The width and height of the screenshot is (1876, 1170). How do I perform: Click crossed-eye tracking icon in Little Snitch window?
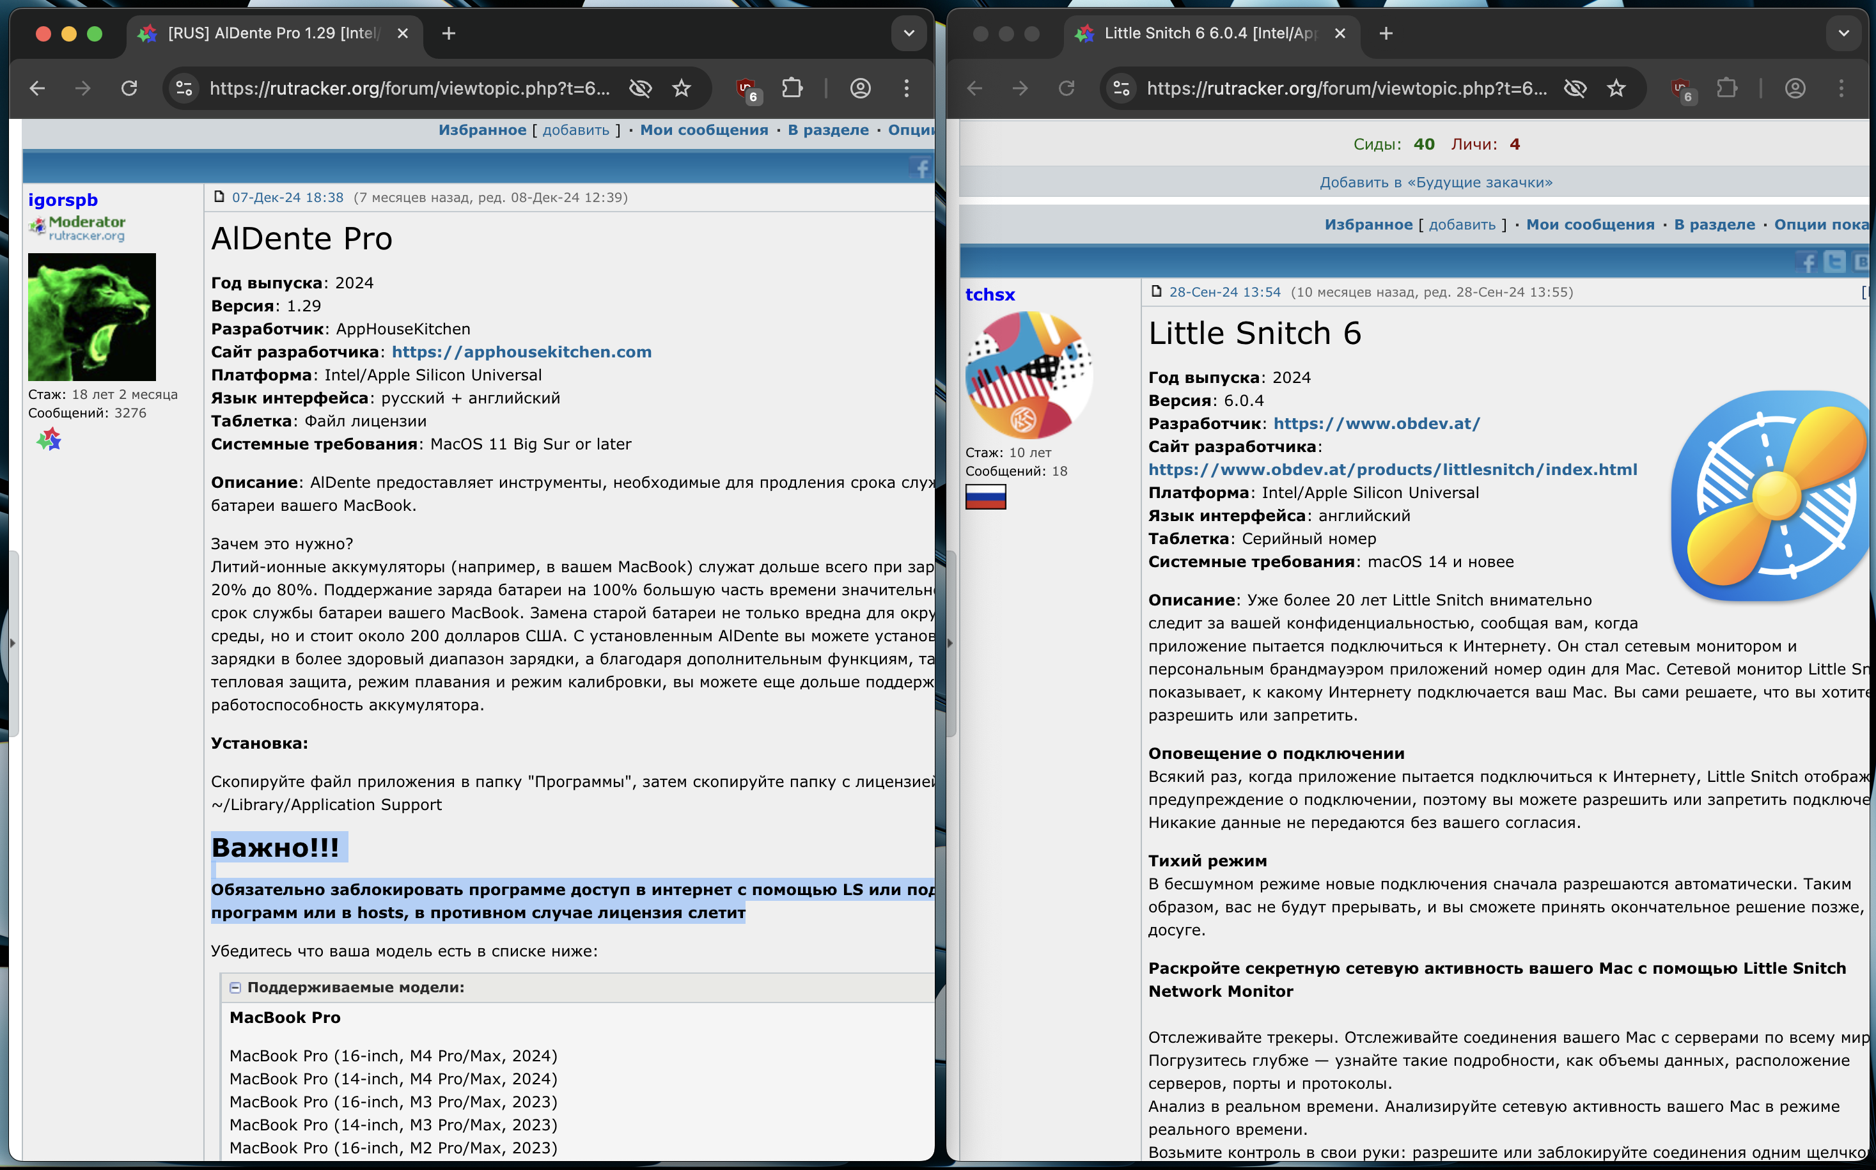(x=1575, y=88)
